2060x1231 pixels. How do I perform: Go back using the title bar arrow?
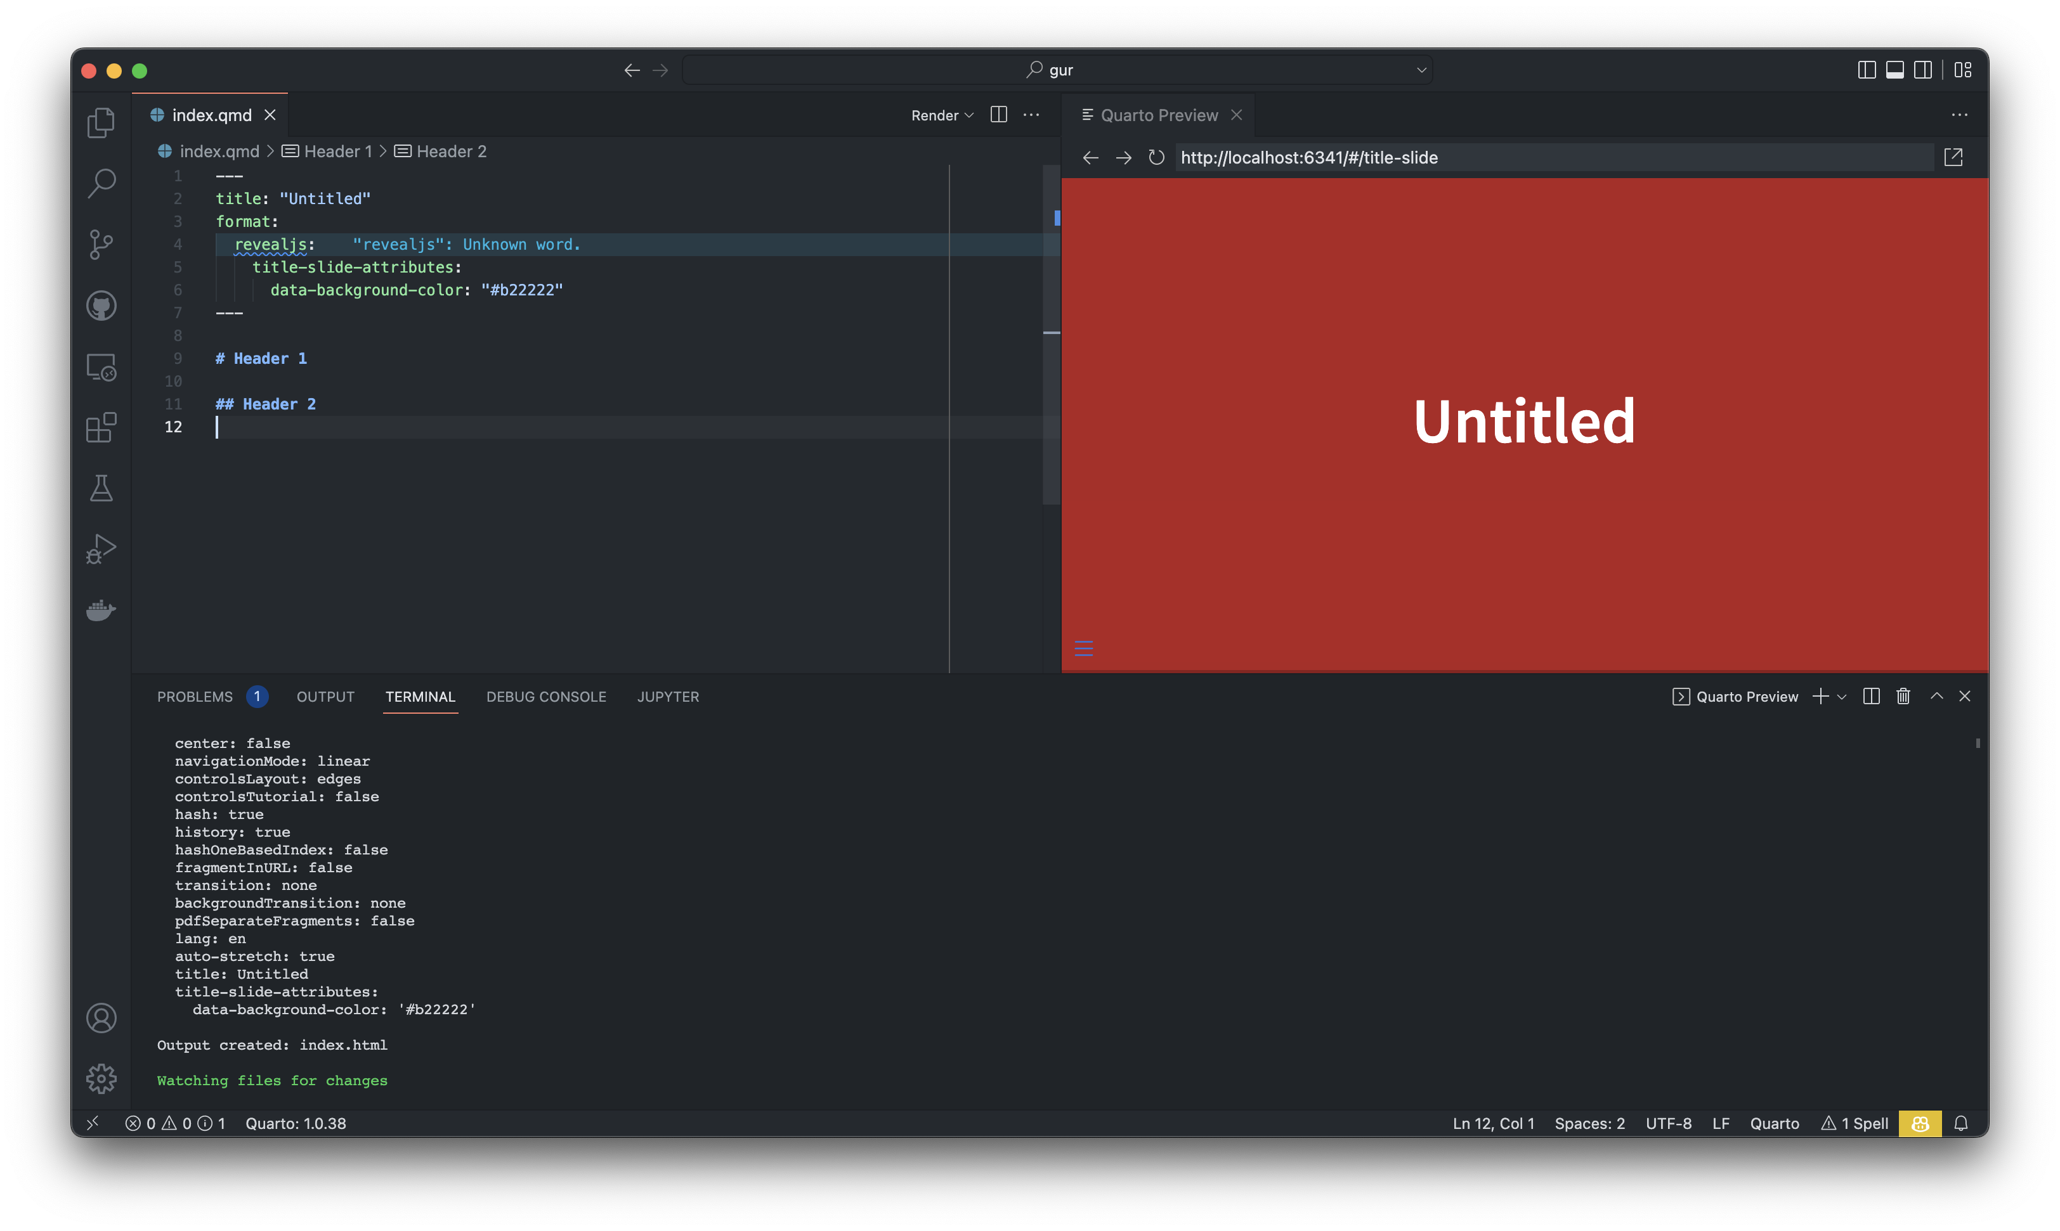tap(632, 70)
